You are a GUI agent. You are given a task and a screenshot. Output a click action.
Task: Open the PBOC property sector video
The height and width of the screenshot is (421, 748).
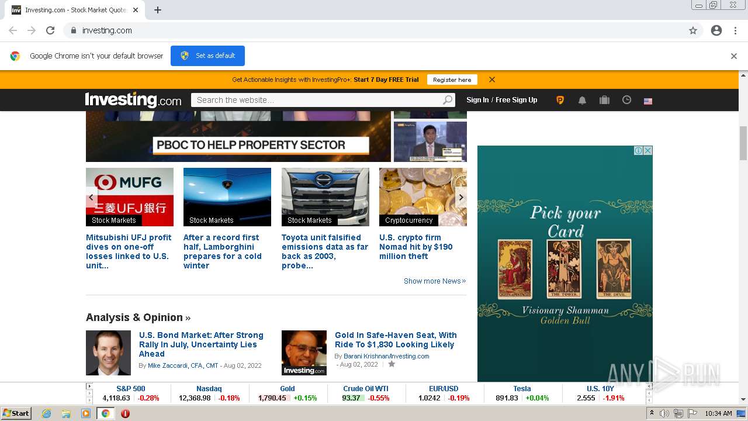coord(238,136)
